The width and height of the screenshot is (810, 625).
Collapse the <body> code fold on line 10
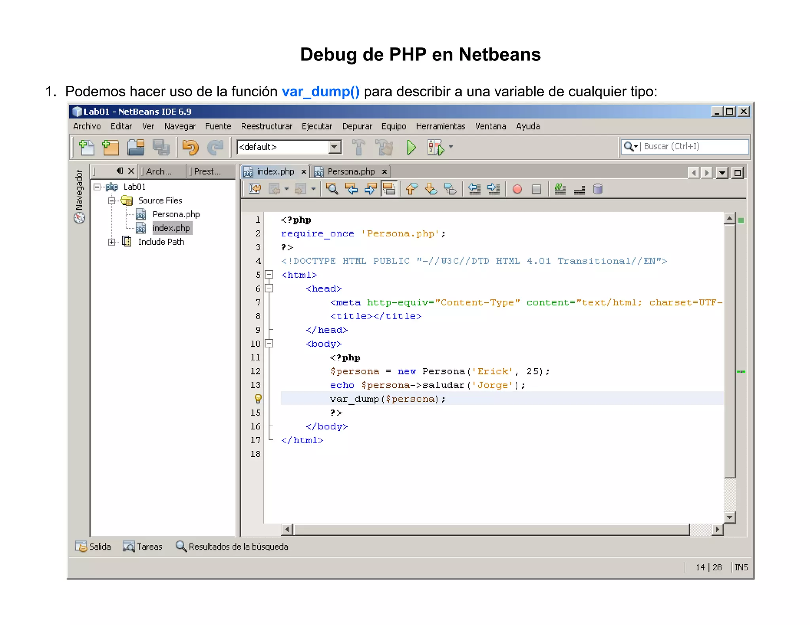(x=269, y=343)
